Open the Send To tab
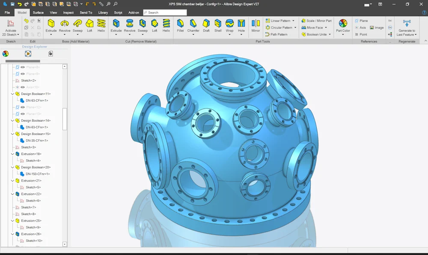 pos(86,12)
